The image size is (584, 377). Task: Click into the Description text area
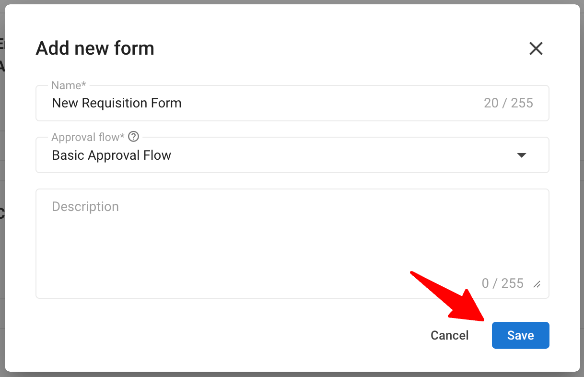click(x=292, y=244)
